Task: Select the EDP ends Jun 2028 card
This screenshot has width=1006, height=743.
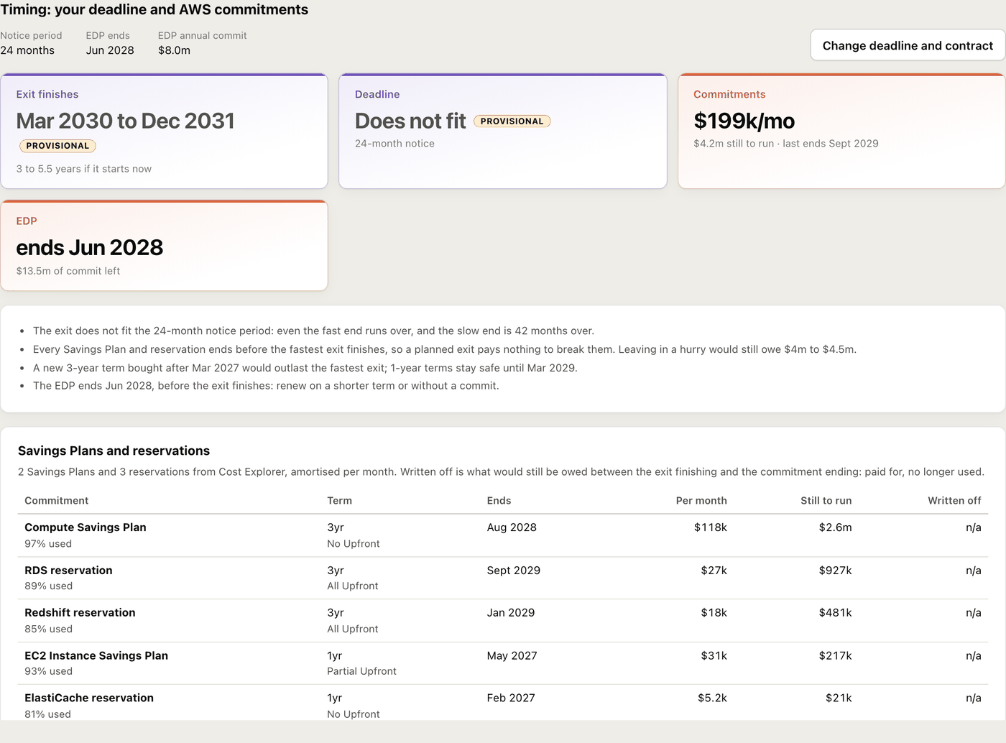Action: [165, 245]
